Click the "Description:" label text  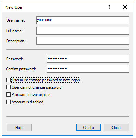coord(16,41)
